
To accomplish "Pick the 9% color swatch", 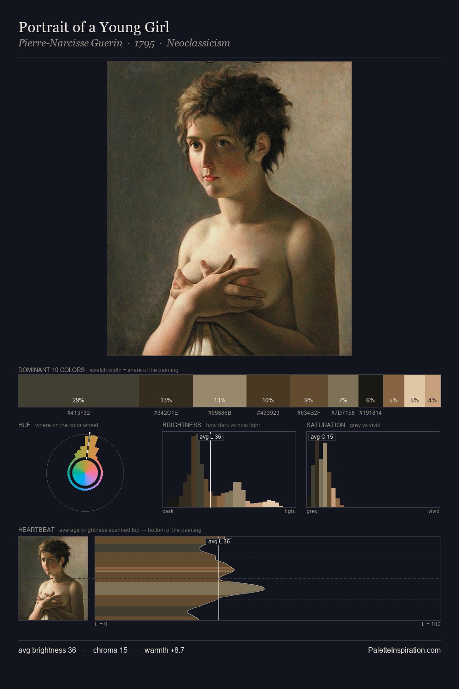I will (x=309, y=391).
